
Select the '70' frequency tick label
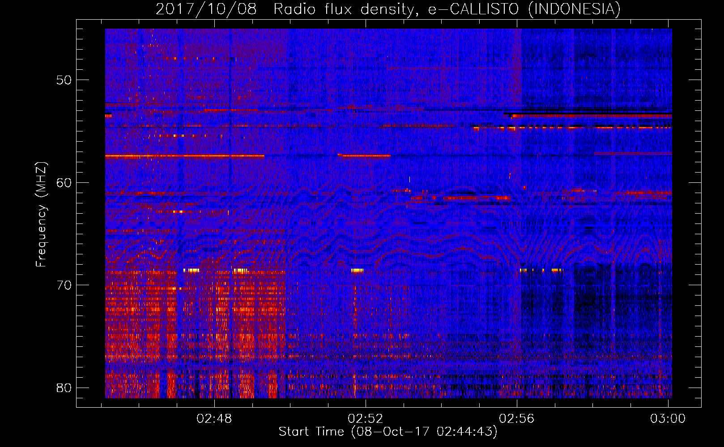pos(64,285)
